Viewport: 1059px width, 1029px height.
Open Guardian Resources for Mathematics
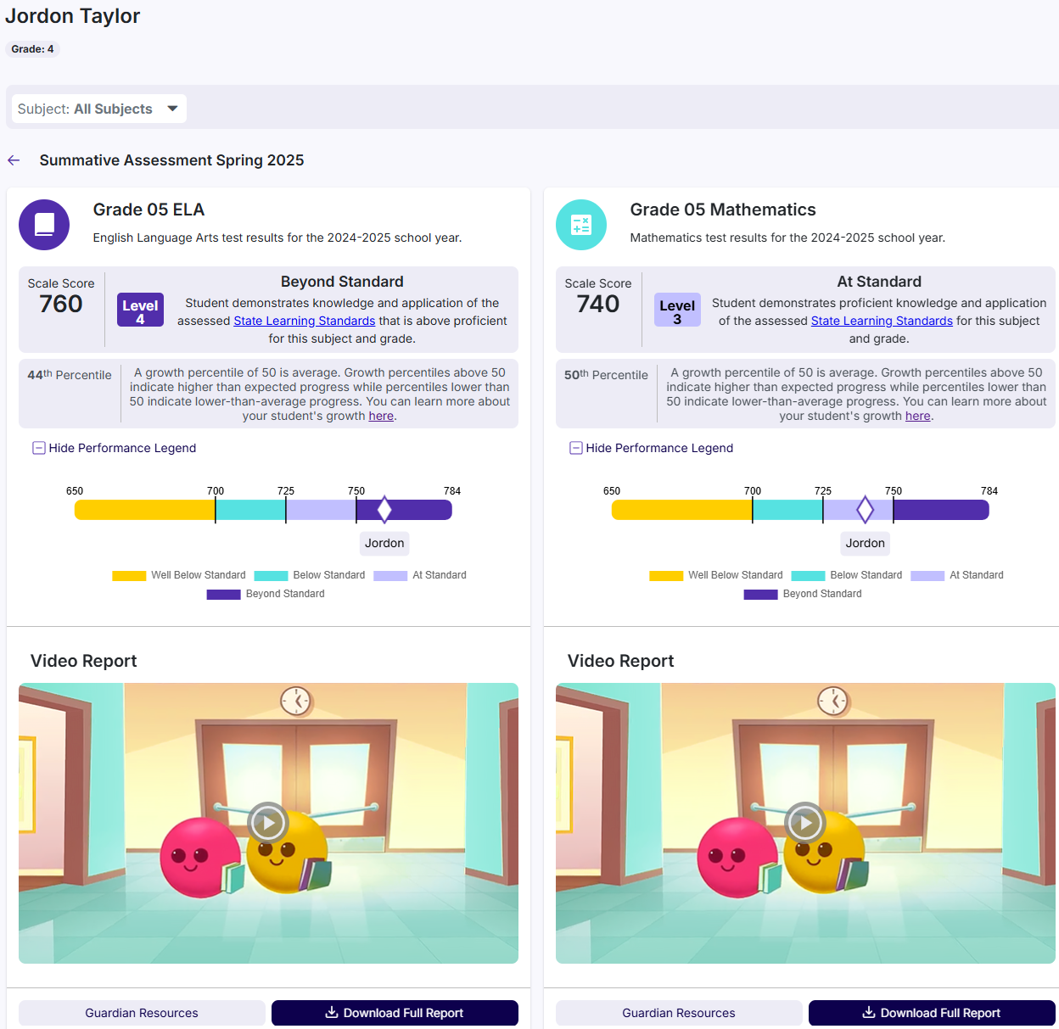[x=679, y=1013]
